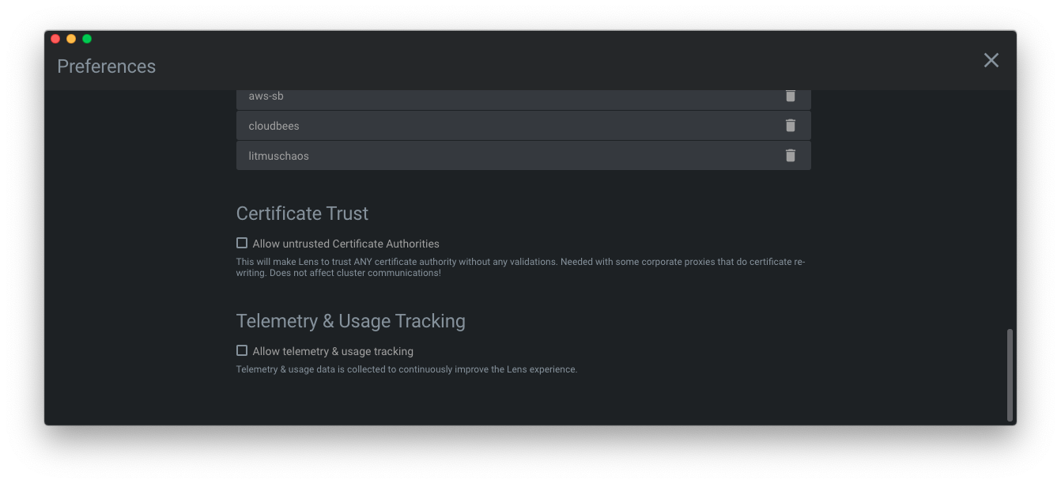Select the cloudbees repository row
The width and height of the screenshot is (1061, 484).
[x=474, y=125]
